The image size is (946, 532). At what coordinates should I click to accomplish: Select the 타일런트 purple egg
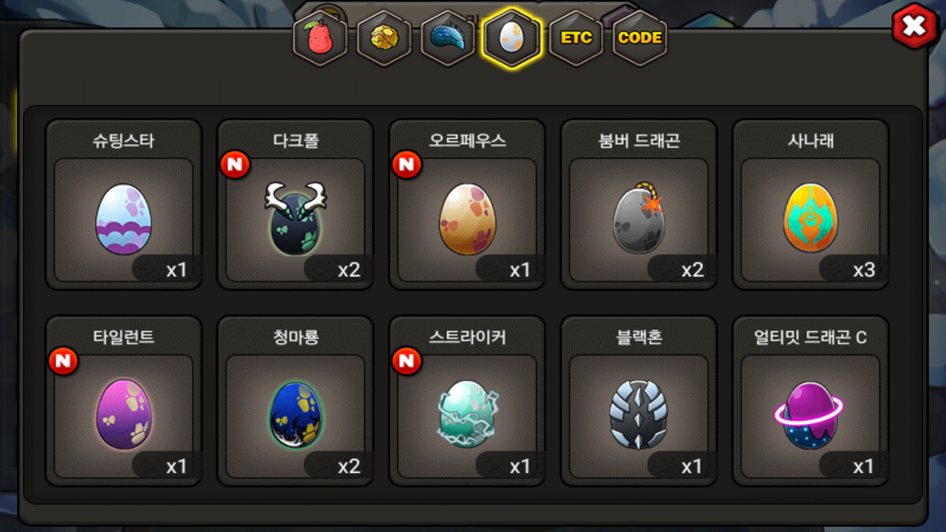pyautogui.click(x=123, y=401)
